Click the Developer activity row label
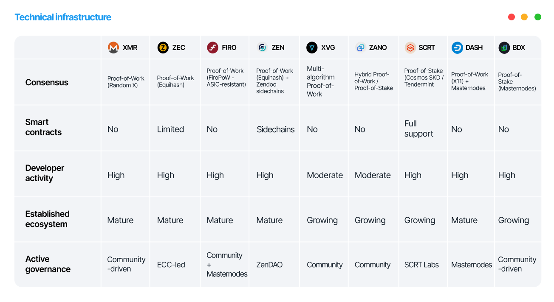 pos(45,173)
